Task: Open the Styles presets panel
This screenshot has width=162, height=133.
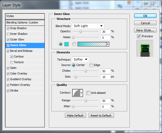Action: pyautogui.click(x=25, y=16)
